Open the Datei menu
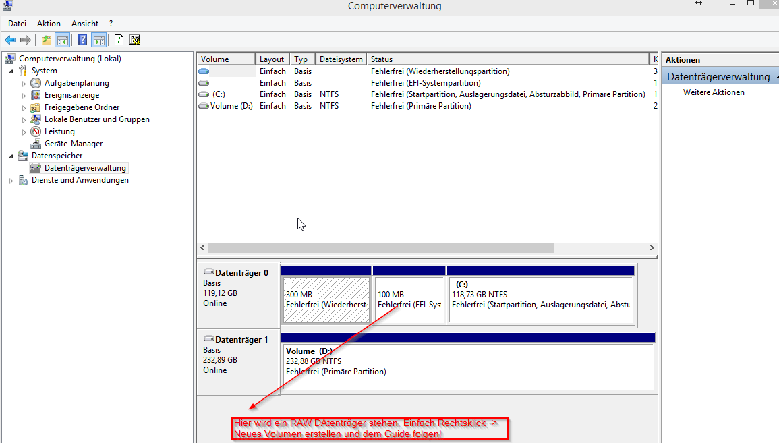779x443 pixels. (17, 24)
